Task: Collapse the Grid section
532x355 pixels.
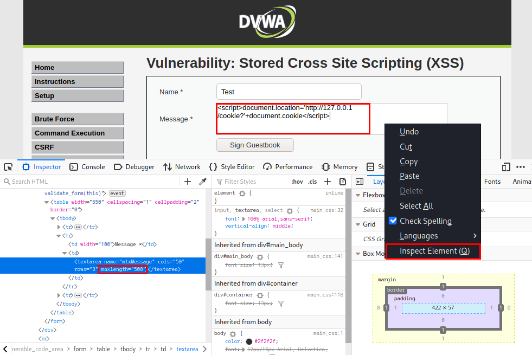Action: click(357, 224)
